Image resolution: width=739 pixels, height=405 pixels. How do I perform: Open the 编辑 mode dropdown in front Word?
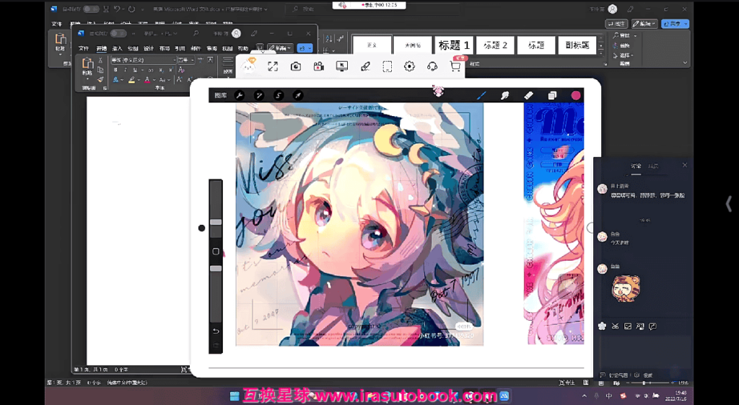(x=281, y=48)
